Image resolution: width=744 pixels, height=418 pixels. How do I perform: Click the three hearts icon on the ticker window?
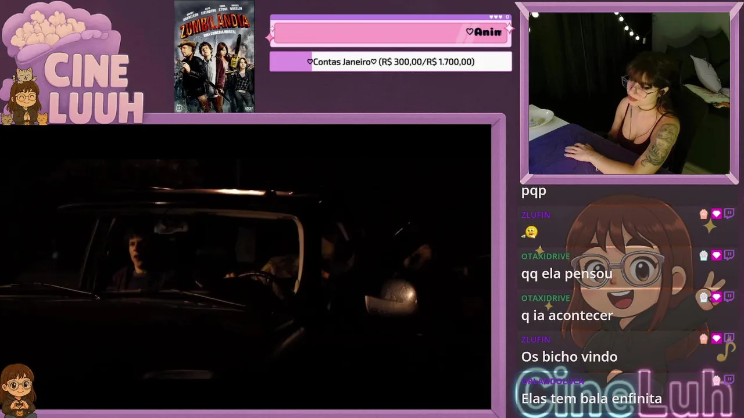(496, 17)
